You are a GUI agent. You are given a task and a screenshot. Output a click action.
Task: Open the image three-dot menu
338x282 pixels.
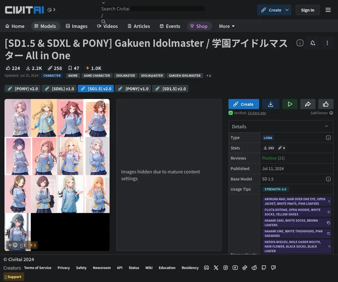pos(103,105)
